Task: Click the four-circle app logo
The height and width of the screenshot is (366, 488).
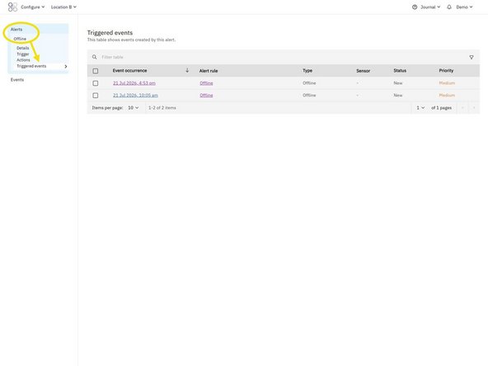Action: click(x=12, y=7)
